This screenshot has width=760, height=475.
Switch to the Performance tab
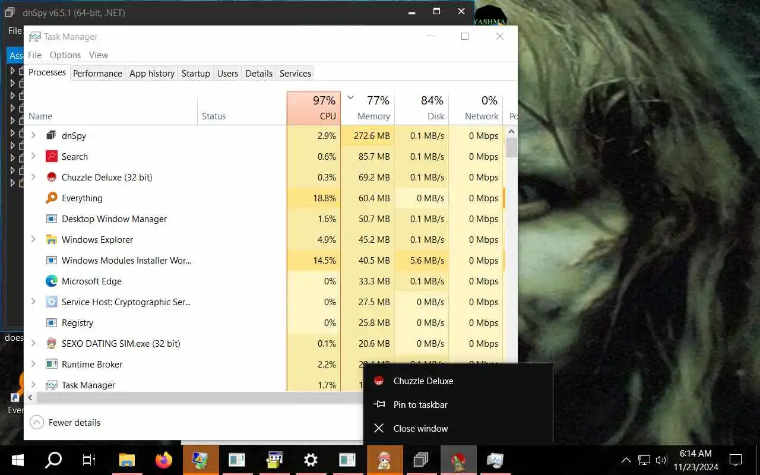pos(97,73)
